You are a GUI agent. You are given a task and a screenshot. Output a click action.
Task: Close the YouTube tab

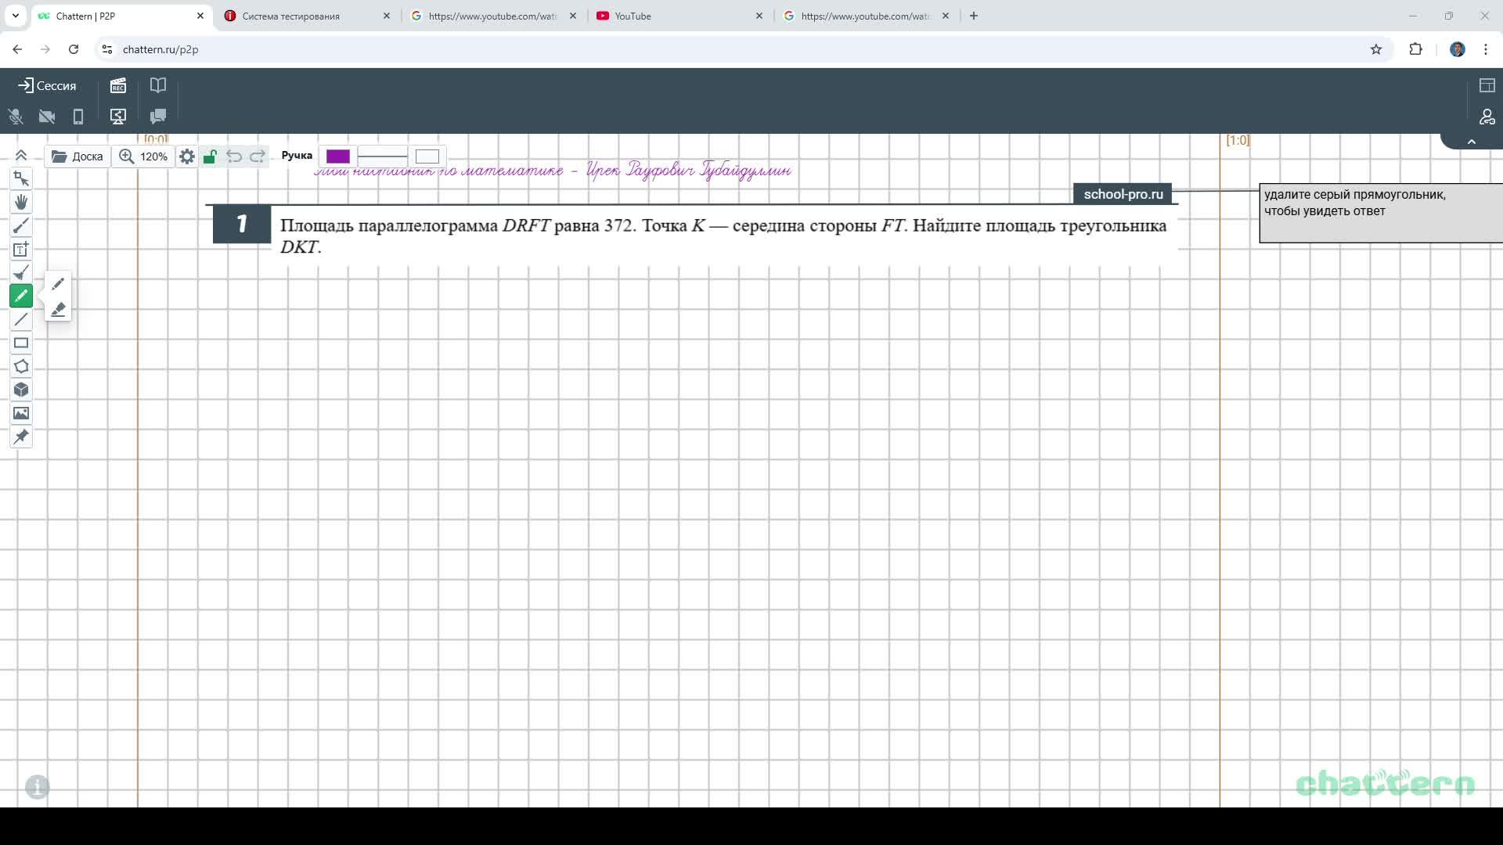(759, 16)
